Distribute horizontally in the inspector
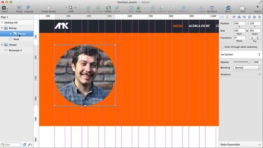Image resolution: width=263 pixels, height=148 pixels. (x=222, y=17)
